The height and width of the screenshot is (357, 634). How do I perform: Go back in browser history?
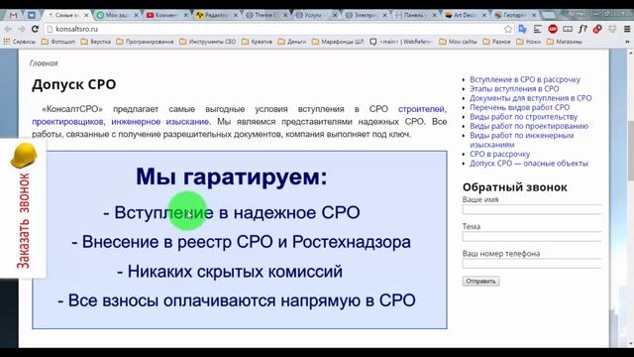coord(8,29)
